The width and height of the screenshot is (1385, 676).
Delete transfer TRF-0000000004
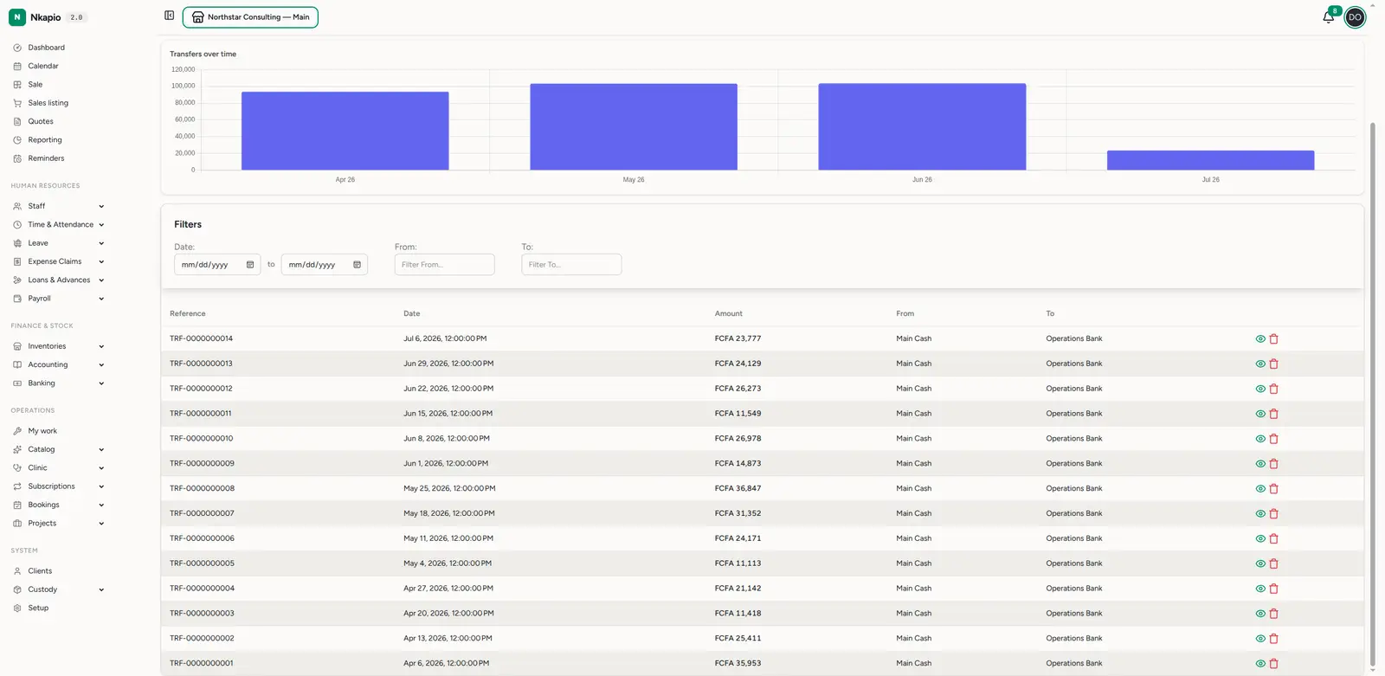pos(1273,589)
